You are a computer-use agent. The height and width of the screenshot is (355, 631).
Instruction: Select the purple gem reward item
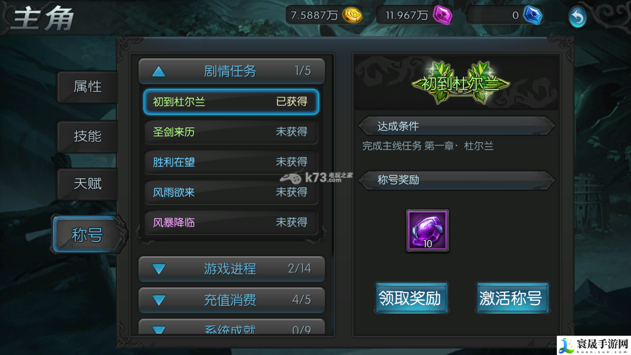click(x=428, y=231)
